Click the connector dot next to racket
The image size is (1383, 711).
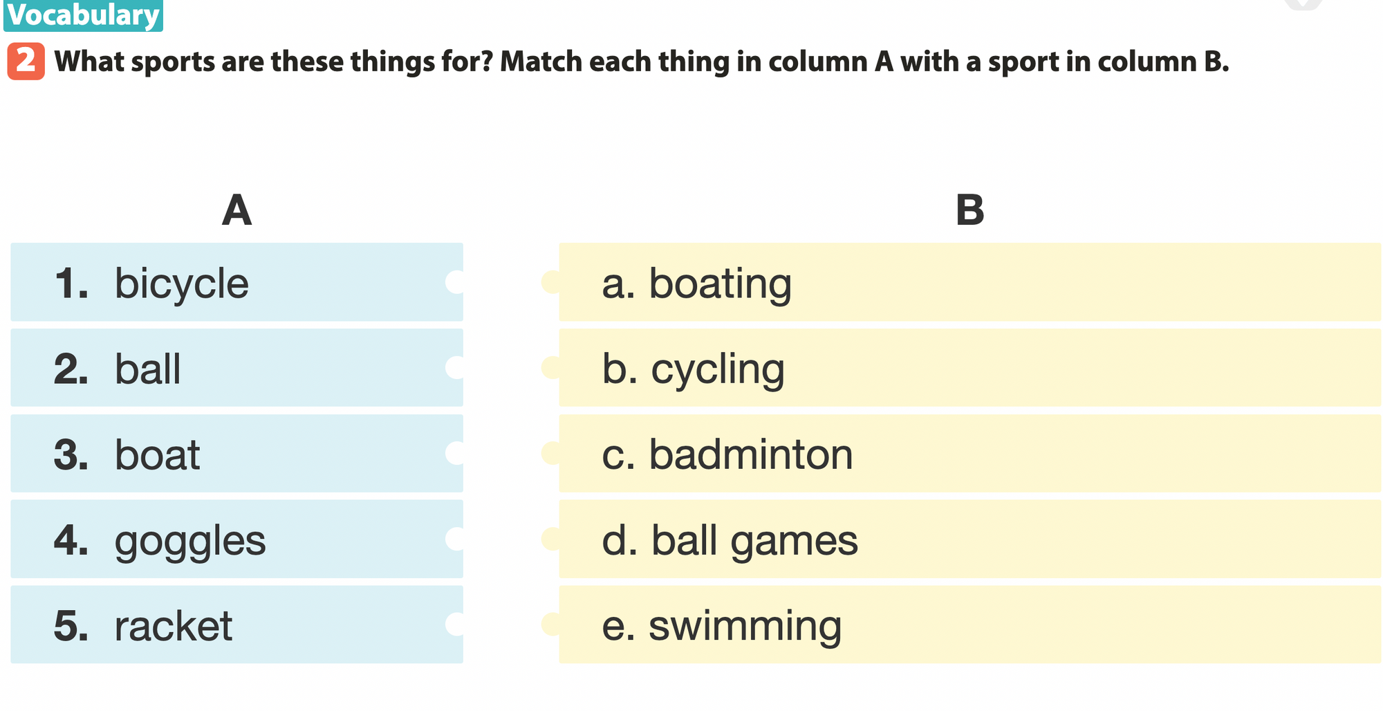(x=455, y=625)
